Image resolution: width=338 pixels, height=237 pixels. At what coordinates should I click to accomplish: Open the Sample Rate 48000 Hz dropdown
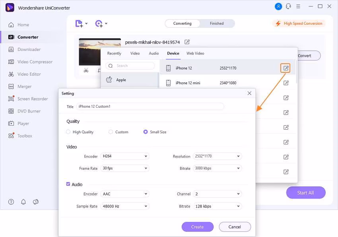coord(125,206)
